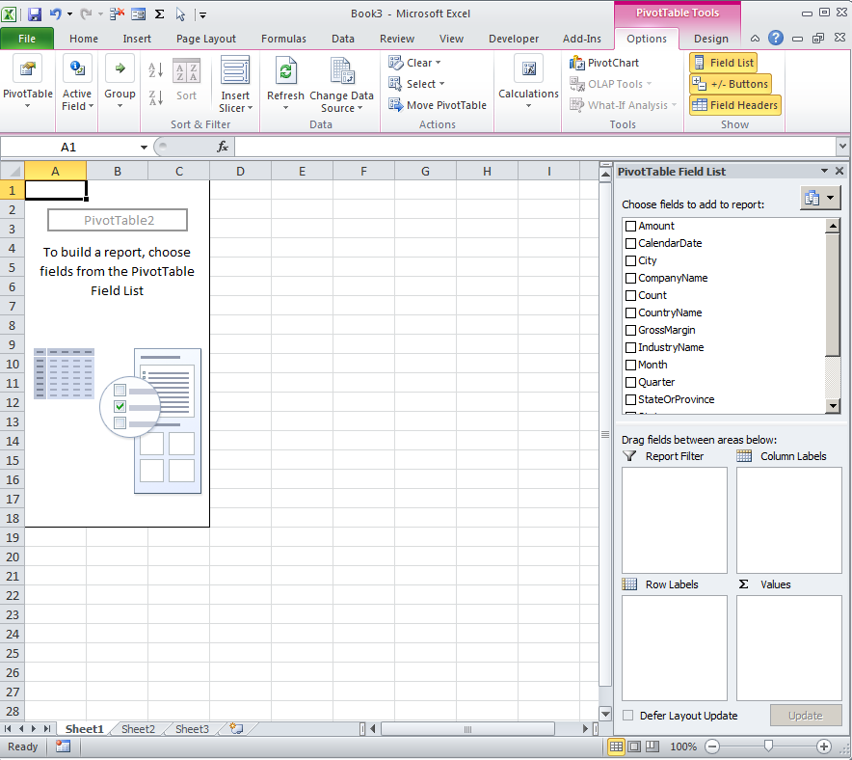Switch to the Design tab under PivotTable Tools
Image resolution: width=852 pixels, height=760 pixels.
(x=710, y=39)
